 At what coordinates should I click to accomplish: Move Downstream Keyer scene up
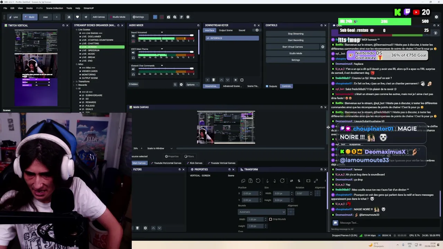click(x=221, y=80)
